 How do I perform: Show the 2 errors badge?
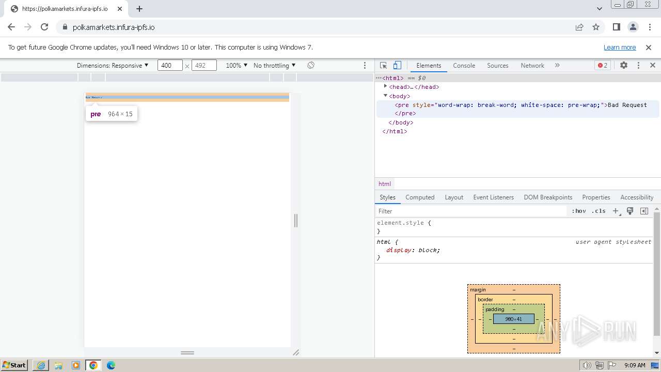click(x=603, y=65)
